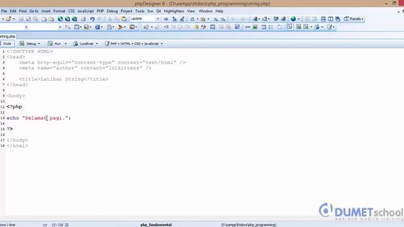Image resolution: width=404 pixels, height=227 pixels.
Task: Click the globe icon in top toolbar
Action: click(x=293, y=19)
